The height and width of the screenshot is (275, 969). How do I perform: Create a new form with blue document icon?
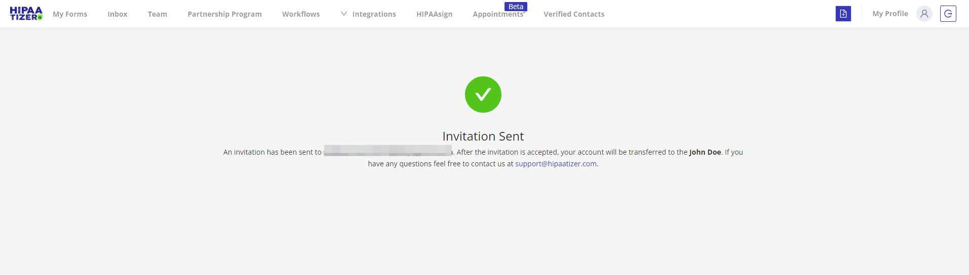(x=843, y=14)
